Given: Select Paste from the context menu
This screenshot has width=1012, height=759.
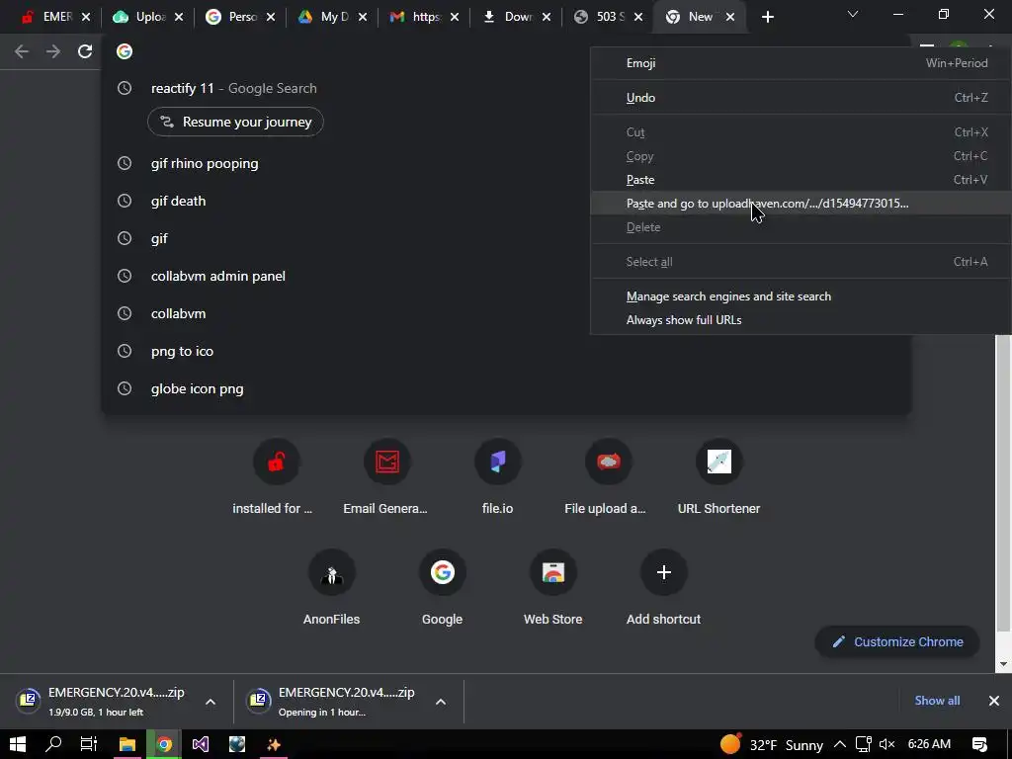Looking at the screenshot, I should 801,180.
